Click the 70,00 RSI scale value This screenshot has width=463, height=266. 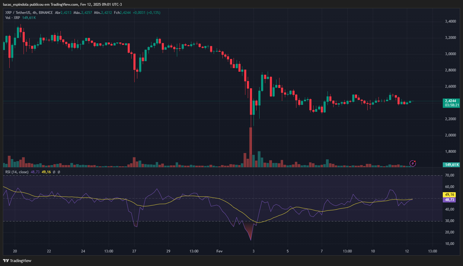click(449, 175)
